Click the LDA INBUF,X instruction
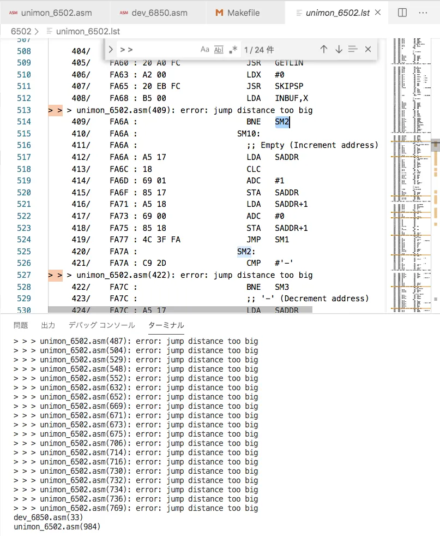440x536 pixels. pyautogui.click(x=277, y=98)
